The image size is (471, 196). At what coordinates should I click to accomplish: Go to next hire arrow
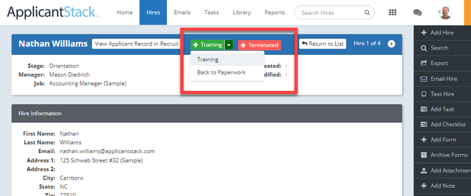point(391,44)
